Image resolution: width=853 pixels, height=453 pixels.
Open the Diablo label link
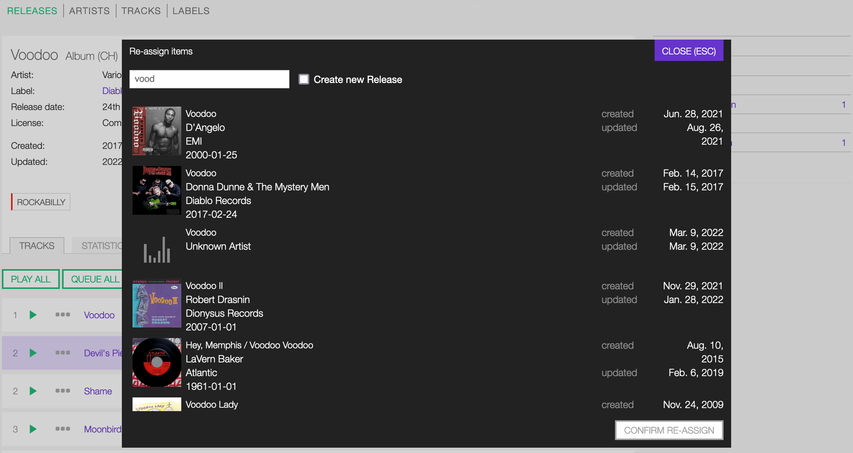coord(112,91)
